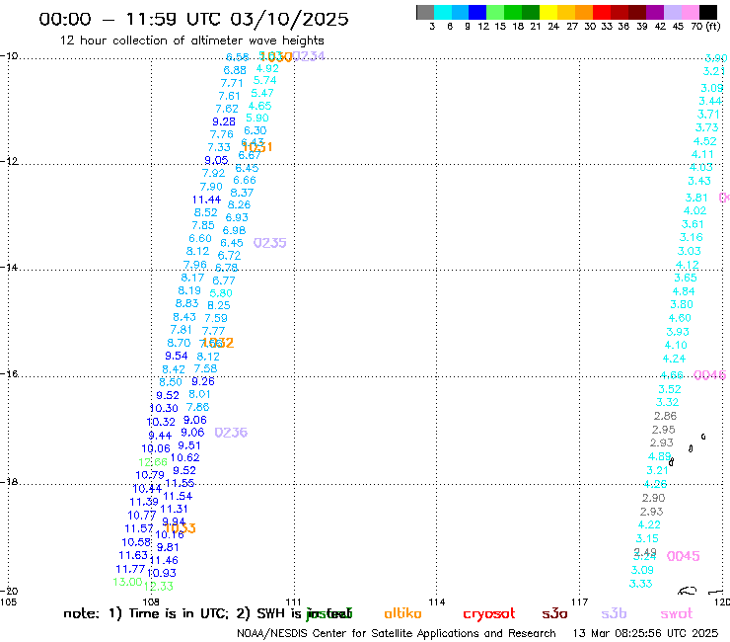
Task: Click the wave height value 7.59
Action: pyautogui.click(x=216, y=318)
